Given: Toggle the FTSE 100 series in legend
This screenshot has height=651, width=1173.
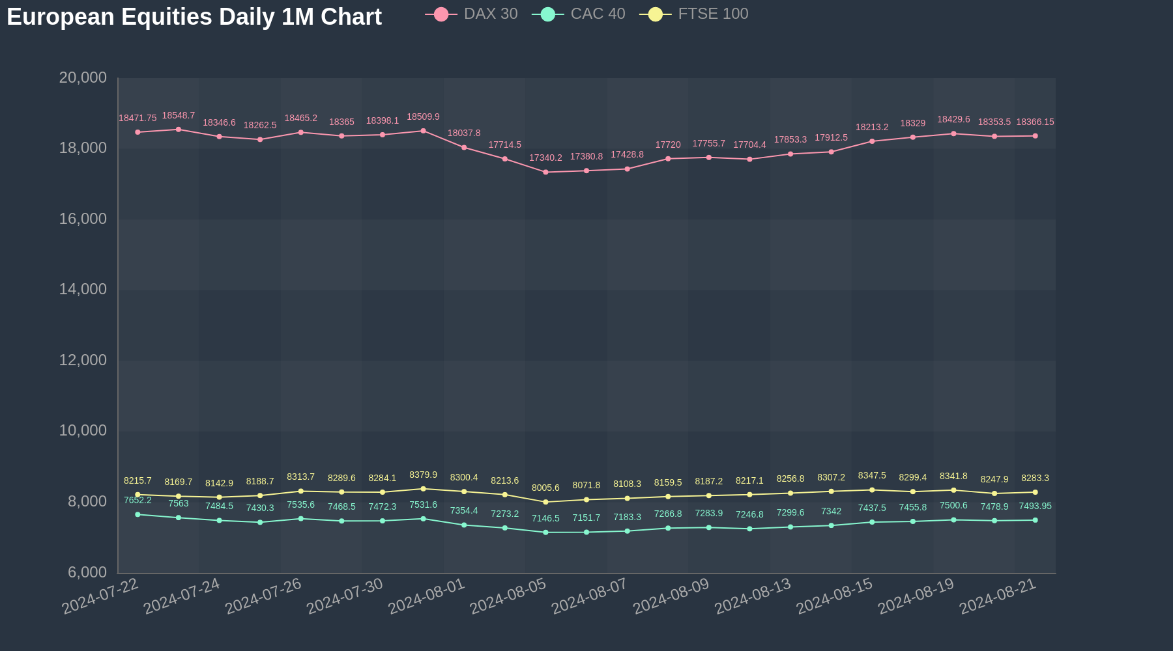Looking at the screenshot, I should pyautogui.click(x=693, y=14).
